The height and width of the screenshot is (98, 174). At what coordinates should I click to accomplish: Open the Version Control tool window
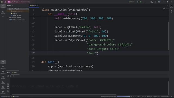[3, 93]
